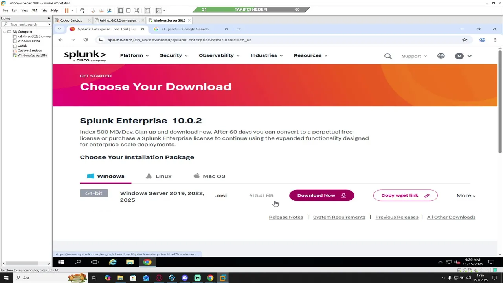Select the Mac OS installation package tab
The width and height of the screenshot is (503, 283).
209,176
